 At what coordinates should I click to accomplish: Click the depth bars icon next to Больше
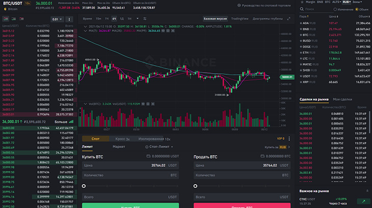(71, 122)
